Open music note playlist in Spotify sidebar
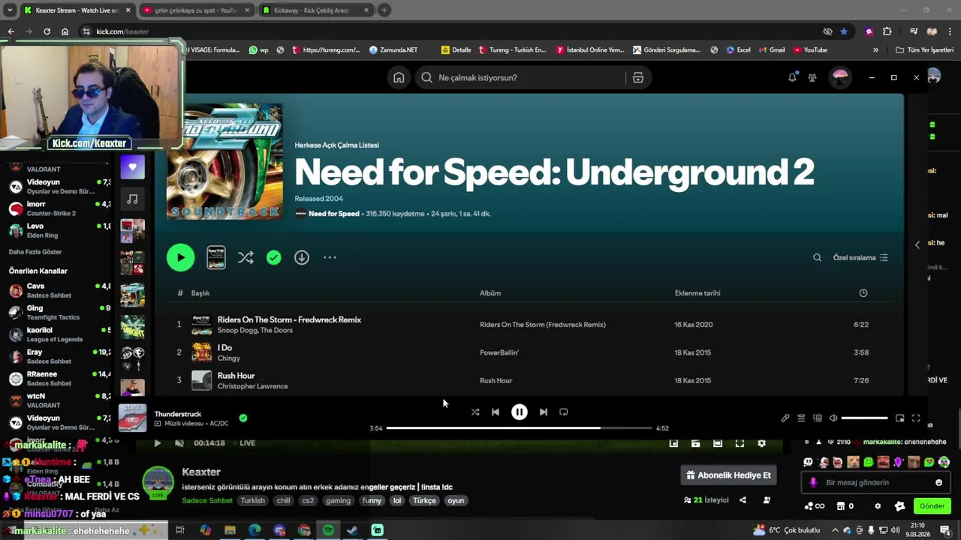This screenshot has width=961, height=540. (133, 199)
